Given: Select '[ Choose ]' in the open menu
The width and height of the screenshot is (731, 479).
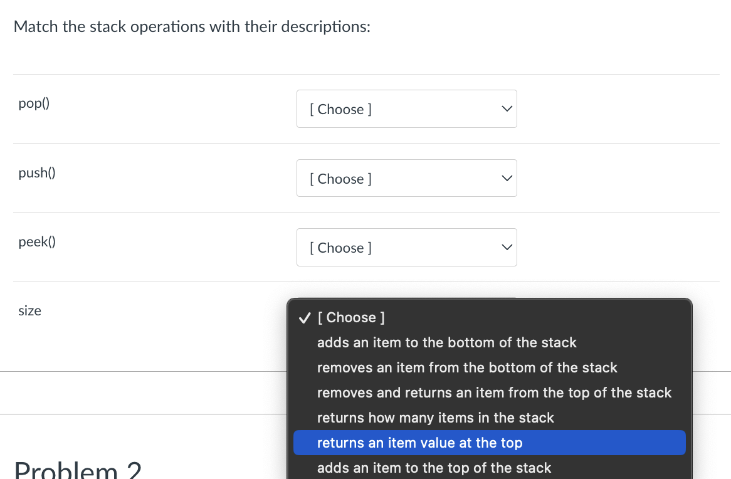Looking at the screenshot, I should click(x=351, y=318).
